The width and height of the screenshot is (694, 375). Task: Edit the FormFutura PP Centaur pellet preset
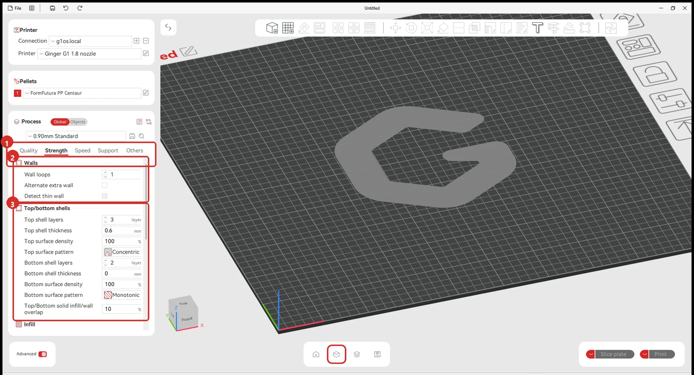pos(146,93)
